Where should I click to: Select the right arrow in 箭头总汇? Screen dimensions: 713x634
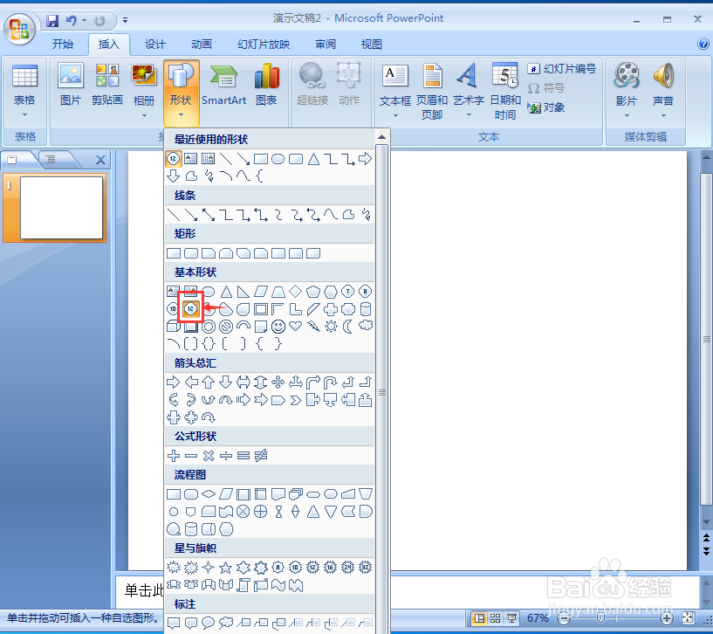click(x=174, y=382)
